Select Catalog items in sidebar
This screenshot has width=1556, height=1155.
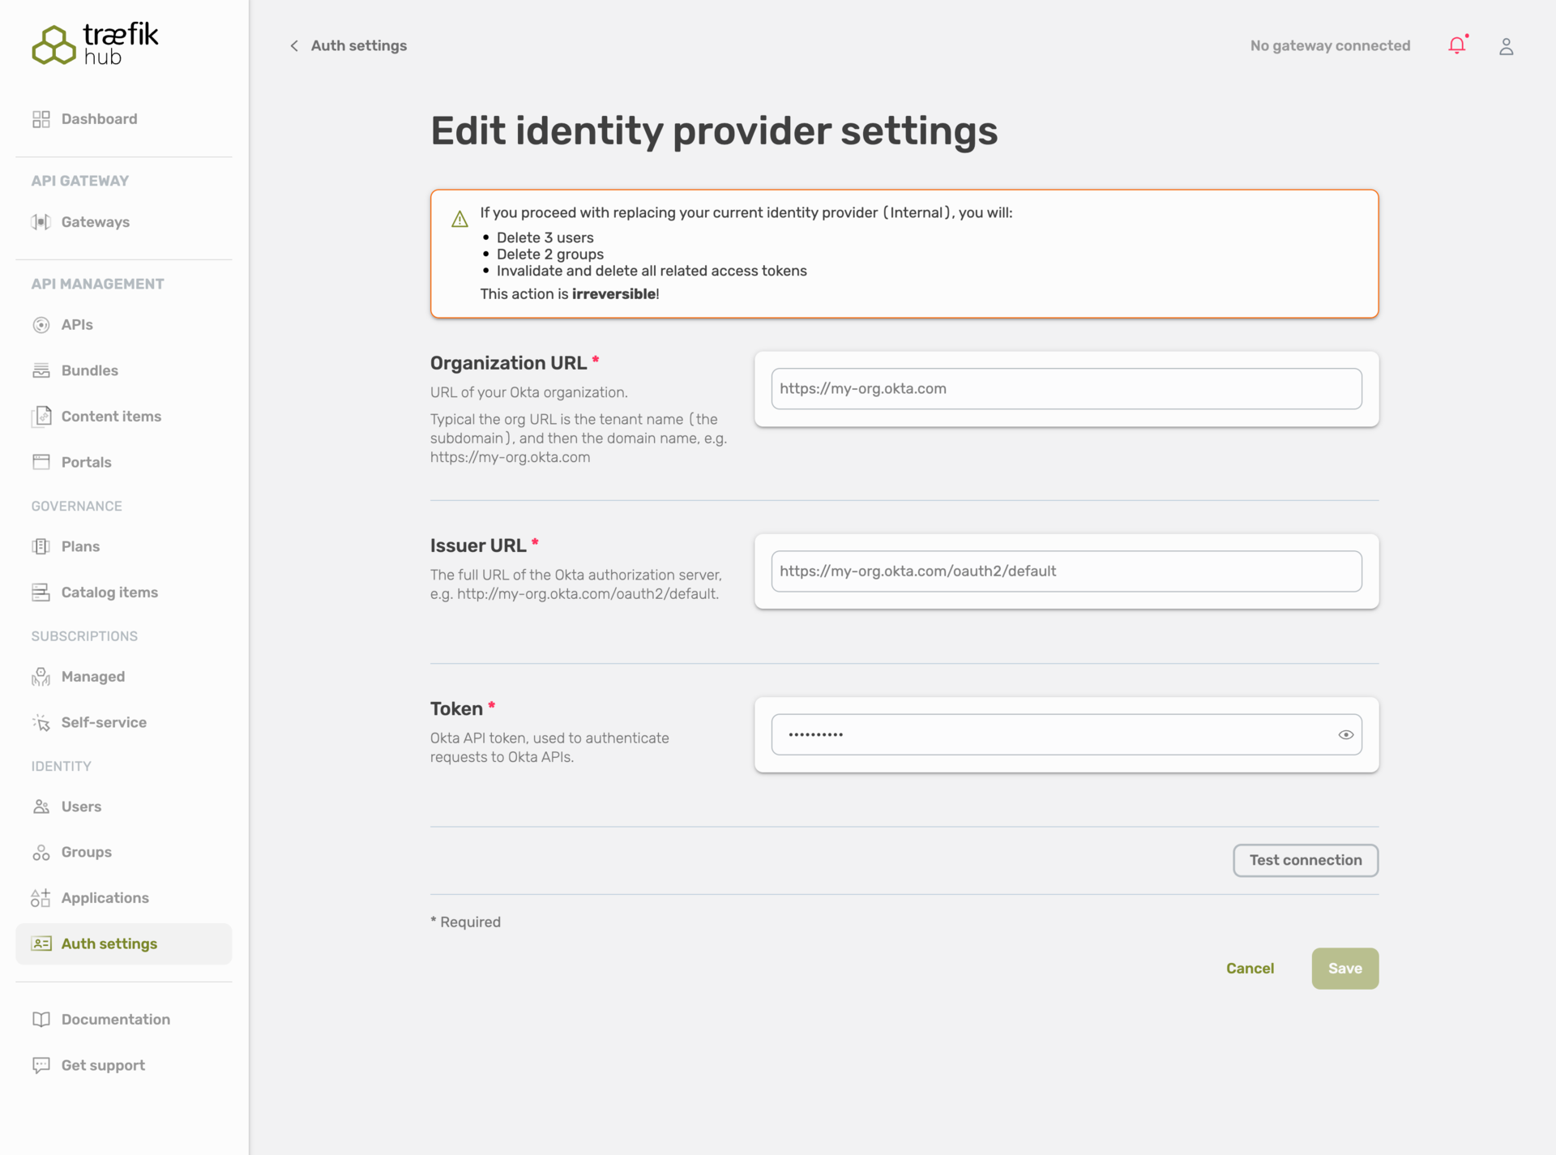(124, 592)
